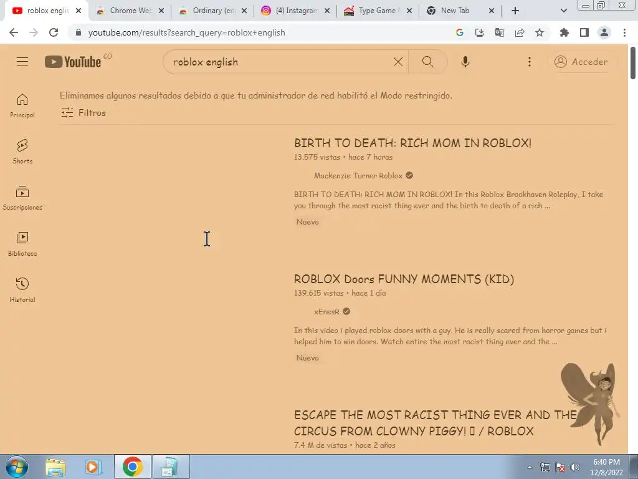Viewport: 638px width, 479px height.
Task: Open YouTube settings three-dot menu
Action: [530, 62]
